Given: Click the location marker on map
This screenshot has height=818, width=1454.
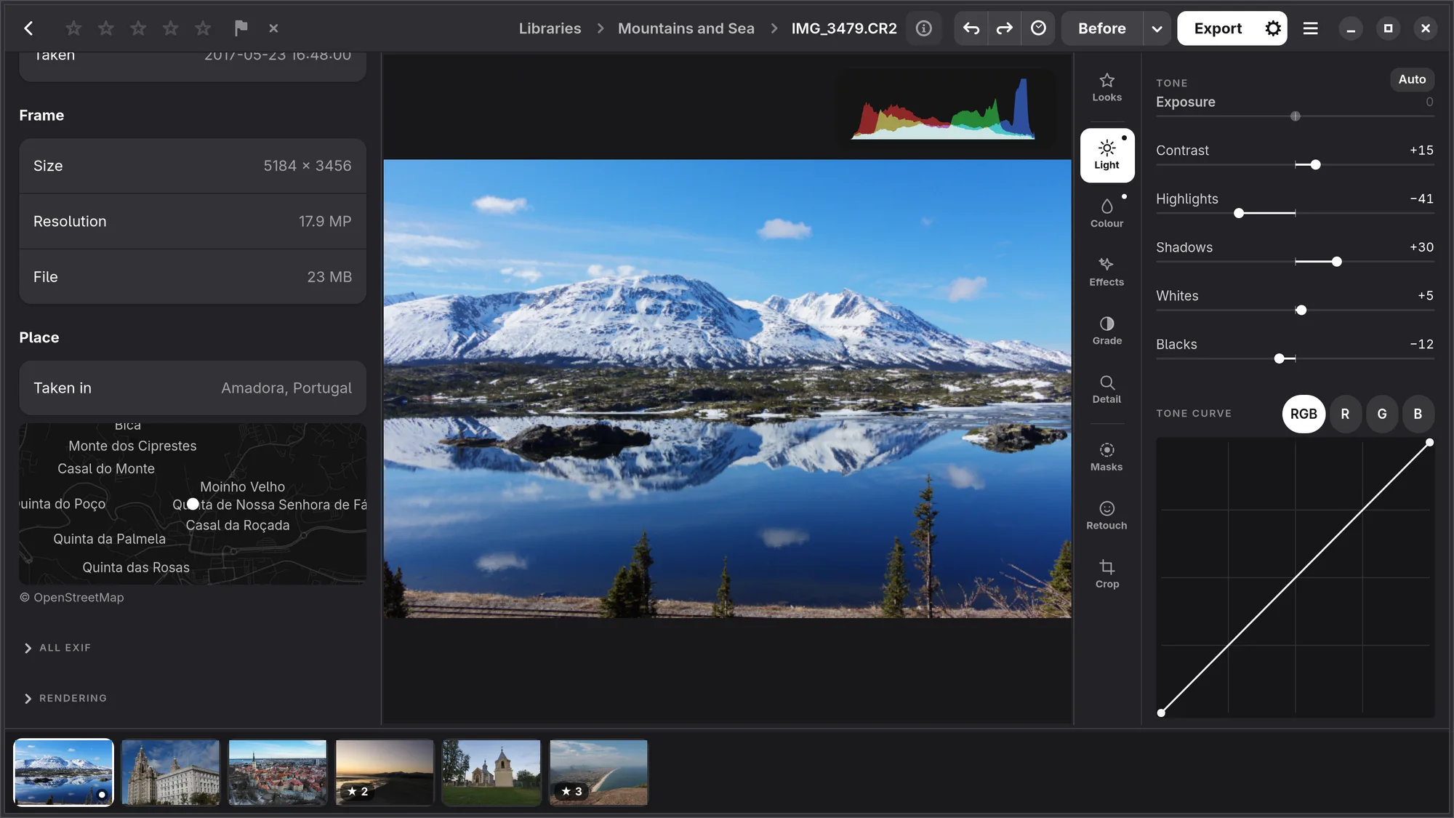Looking at the screenshot, I should [x=193, y=504].
